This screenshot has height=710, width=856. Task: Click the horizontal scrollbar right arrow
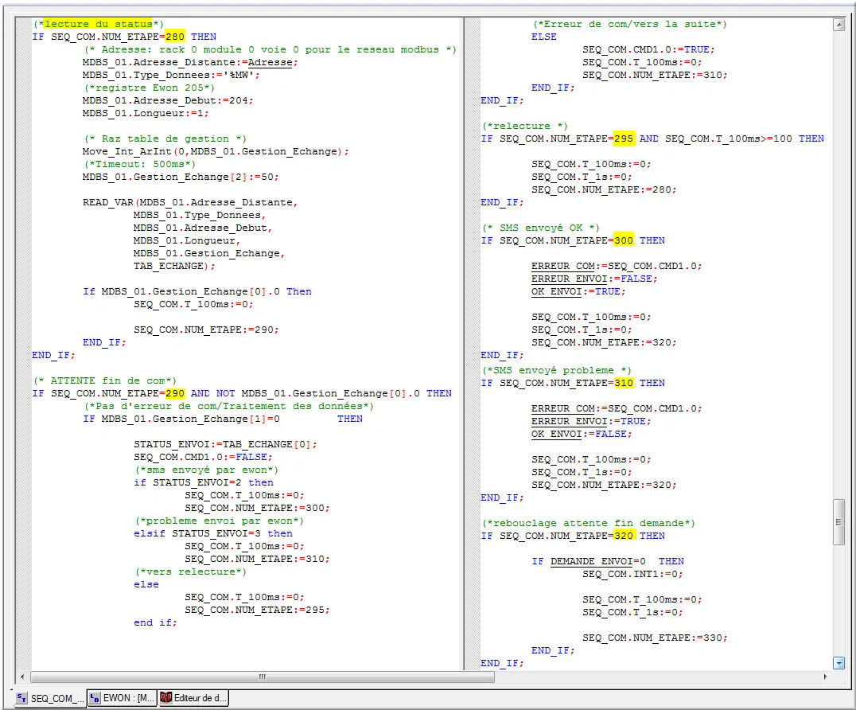tap(825, 677)
